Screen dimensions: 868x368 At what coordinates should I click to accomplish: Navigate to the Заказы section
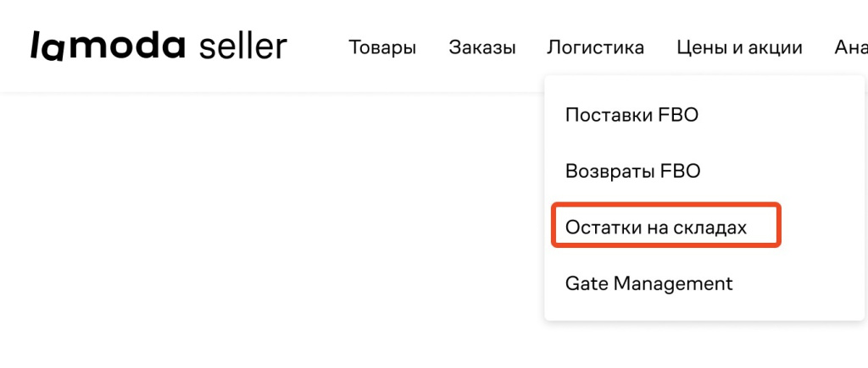pos(482,47)
